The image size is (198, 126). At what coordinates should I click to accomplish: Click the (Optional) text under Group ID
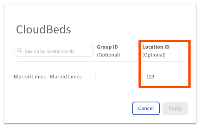pos(108,55)
